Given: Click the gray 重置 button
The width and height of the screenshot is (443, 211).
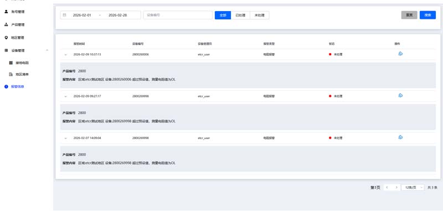Looking at the screenshot, I should tap(409, 15).
